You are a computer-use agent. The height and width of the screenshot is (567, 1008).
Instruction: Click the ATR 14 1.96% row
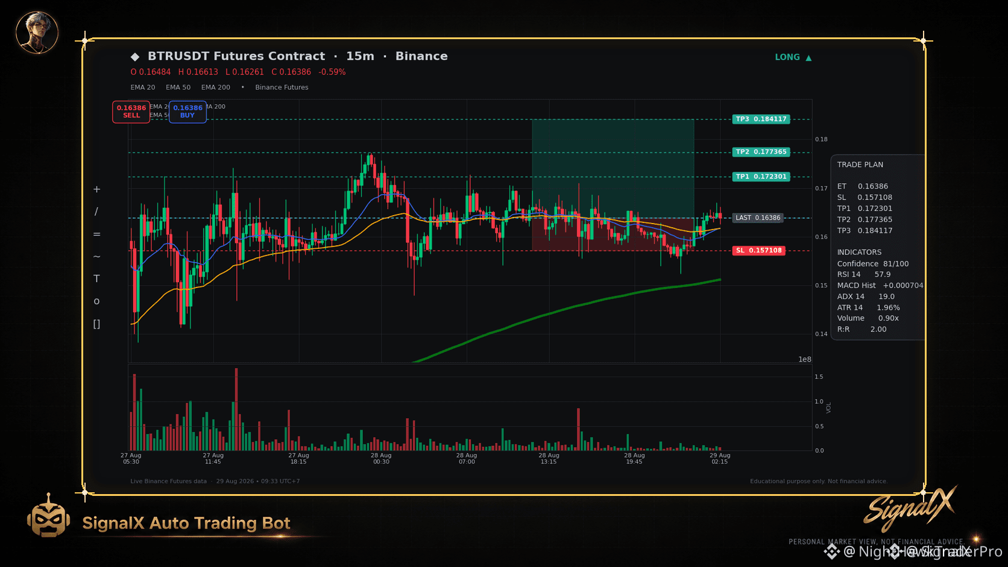pyautogui.click(x=869, y=308)
